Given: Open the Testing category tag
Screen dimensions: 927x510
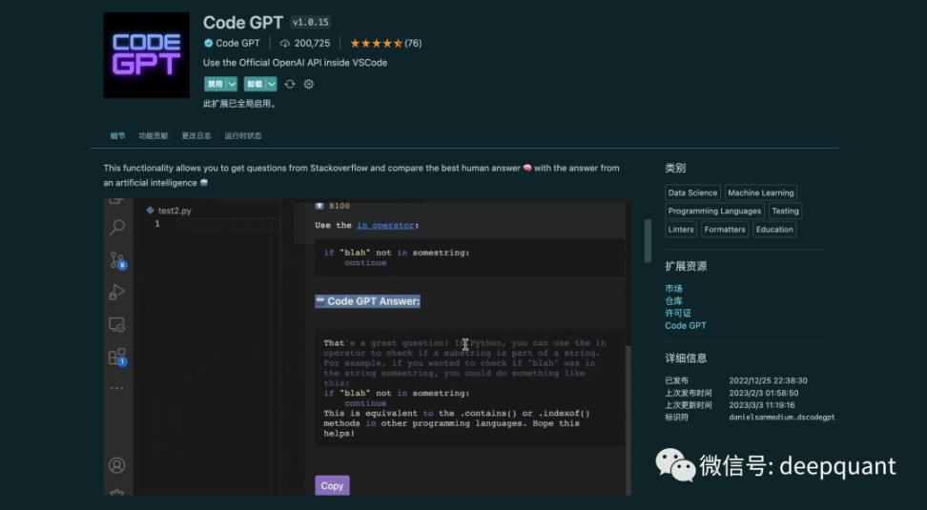Looking at the screenshot, I should [785, 211].
